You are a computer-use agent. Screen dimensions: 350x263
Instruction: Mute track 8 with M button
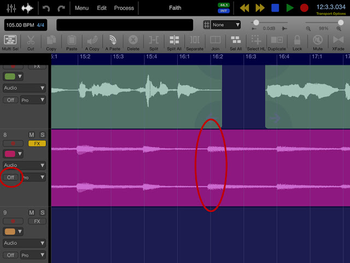pyautogui.click(x=32, y=135)
